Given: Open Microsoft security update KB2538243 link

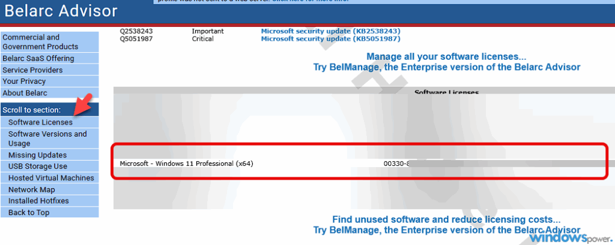Looking at the screenshot, I should [331, 31].
